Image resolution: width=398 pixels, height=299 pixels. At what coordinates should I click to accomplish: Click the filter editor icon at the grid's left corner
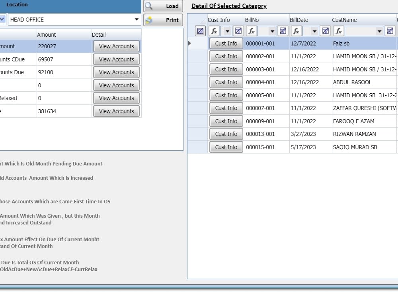(200, 31)
